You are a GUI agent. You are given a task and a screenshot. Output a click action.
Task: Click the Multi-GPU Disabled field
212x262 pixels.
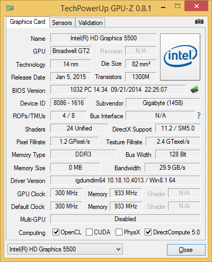click(126, 219)
